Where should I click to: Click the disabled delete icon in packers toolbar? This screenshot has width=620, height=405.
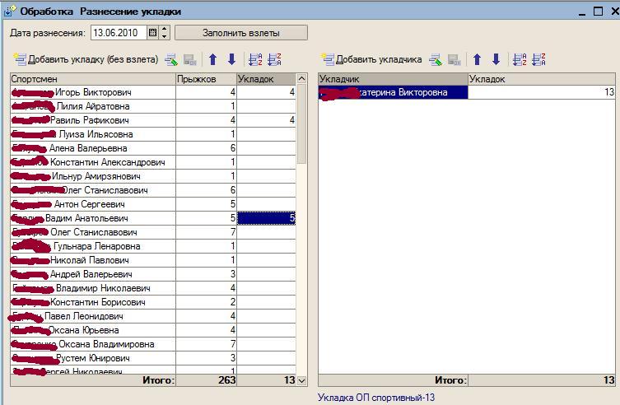(x=455, y=59)
